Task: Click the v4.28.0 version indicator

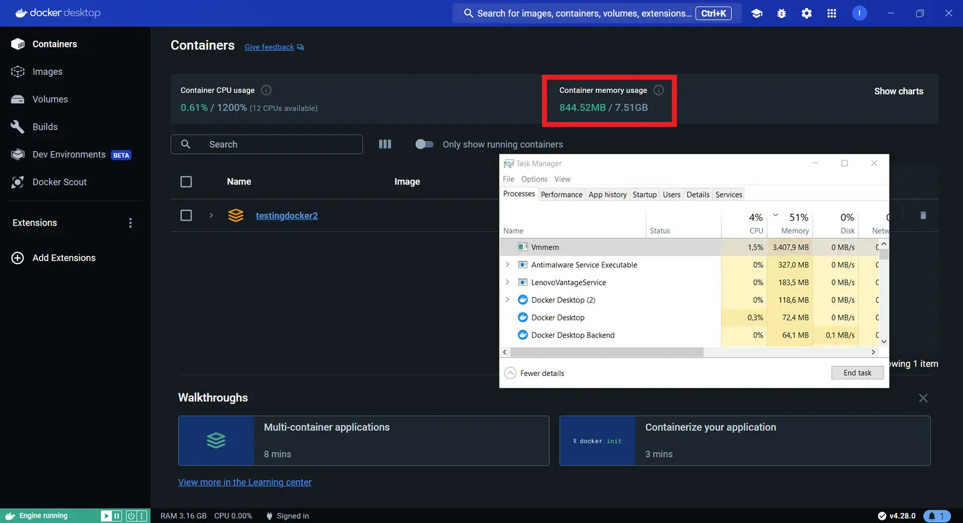Action: (x=896, y=516)
